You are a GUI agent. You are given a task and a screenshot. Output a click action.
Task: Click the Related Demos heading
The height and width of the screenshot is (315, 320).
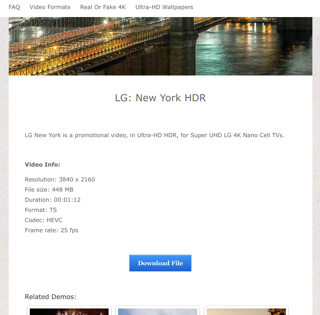tap(50, 297)
